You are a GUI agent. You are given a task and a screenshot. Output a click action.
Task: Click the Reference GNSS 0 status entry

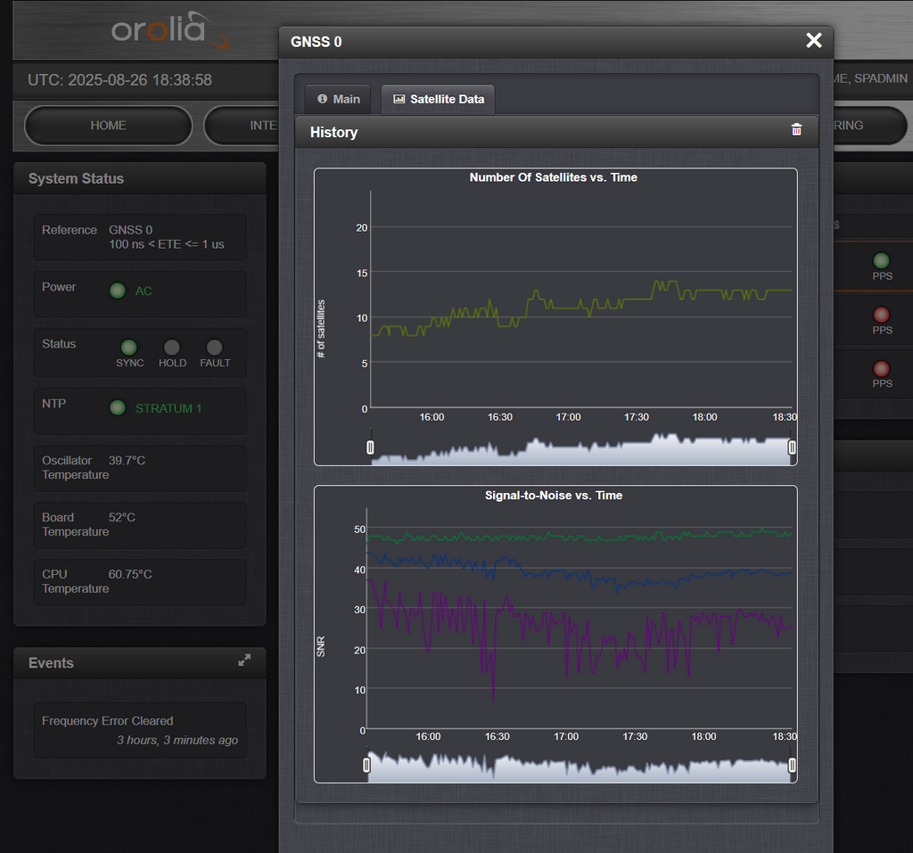point(140,237)
